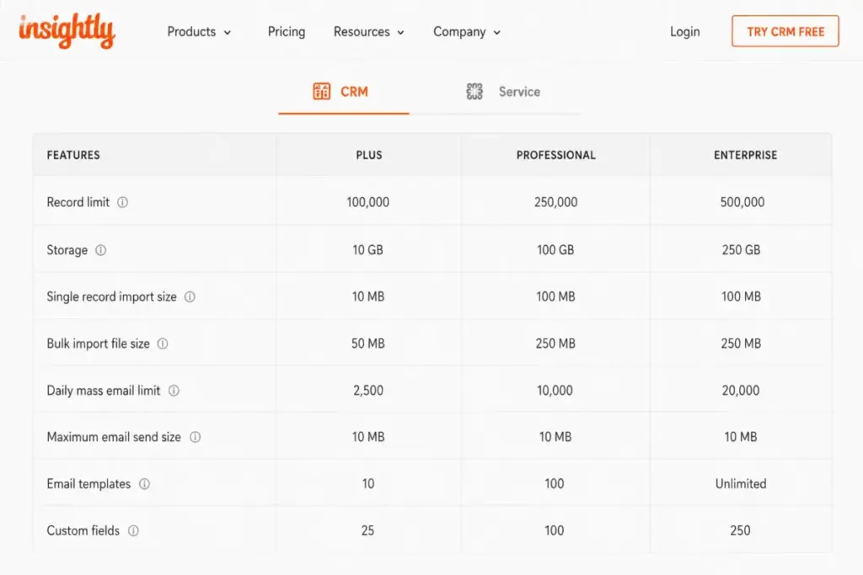Click the Bulk import file size label
The width and height of the screenshot is (863, 575).
tap(98, 343)
